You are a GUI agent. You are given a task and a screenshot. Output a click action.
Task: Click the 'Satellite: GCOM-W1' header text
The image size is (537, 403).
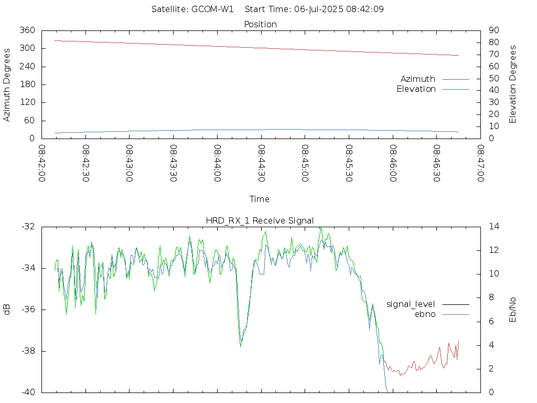[192, 9]
